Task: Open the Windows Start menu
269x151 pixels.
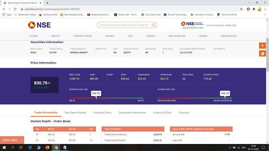Action: pyautogui.click(x=4, y=147)
